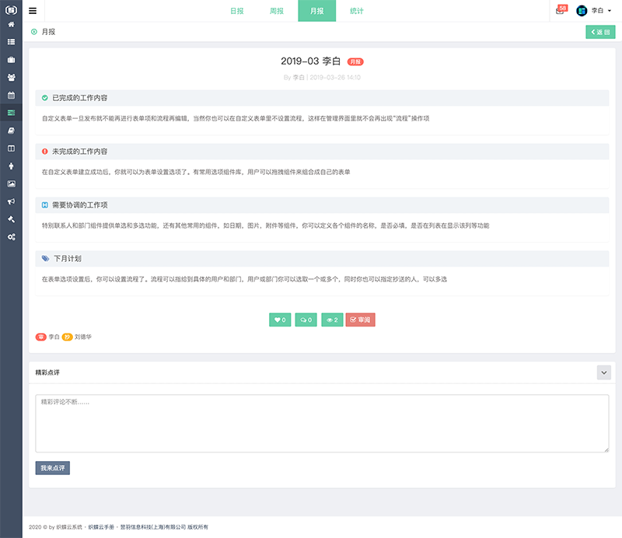The height and width of the screenshot is (538, 622).
Task: Click the megaphone announcement sidebar icon
Action: 11,201
